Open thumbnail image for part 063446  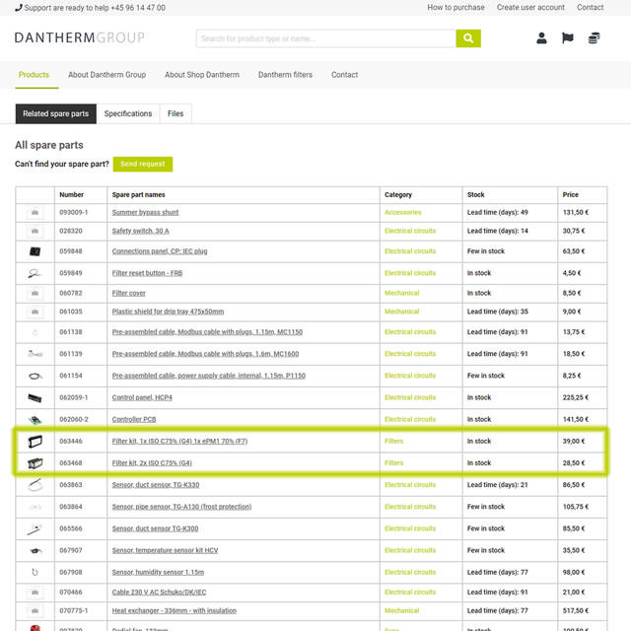point(35,442)
